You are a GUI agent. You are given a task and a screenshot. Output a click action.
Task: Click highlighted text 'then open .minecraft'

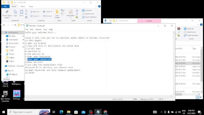tap(40, 59)
